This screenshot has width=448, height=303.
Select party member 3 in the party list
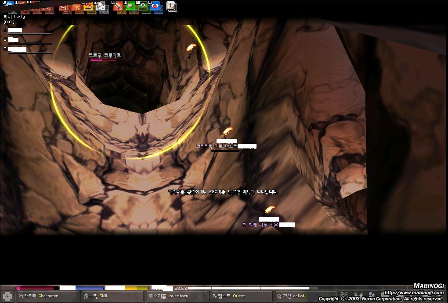pyautogui.click(x=28, y=50)
